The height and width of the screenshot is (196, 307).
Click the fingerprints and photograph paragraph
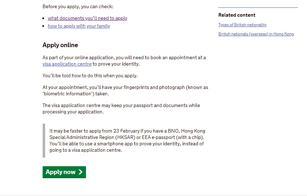[x=125, y=90]
